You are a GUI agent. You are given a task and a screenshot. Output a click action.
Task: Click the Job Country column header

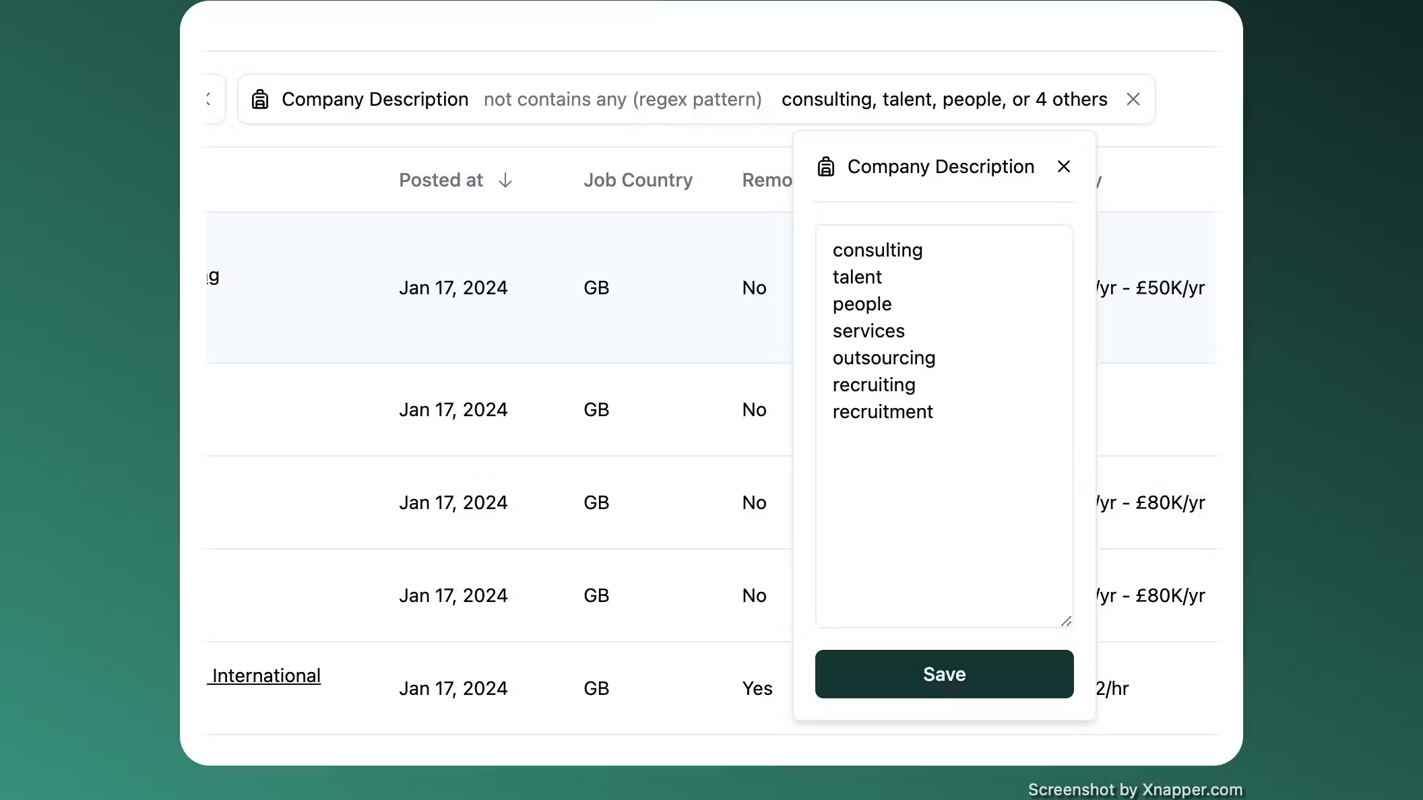638,180
